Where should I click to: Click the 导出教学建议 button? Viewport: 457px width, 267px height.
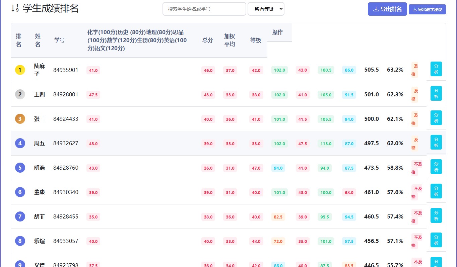click(x=427, y=9)
